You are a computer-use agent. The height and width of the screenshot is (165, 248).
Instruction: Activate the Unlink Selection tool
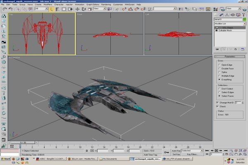[x=24, y=9]
